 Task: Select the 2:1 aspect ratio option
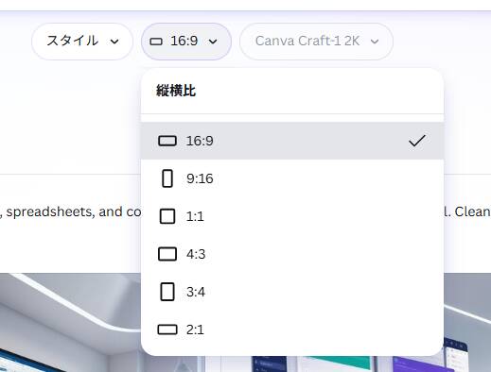[292, 330]
